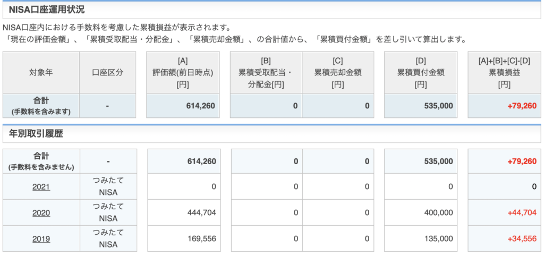Click the NISA口座運用状況 section heading
Viewport: 544px width, 256px height.
pos(47,10)
